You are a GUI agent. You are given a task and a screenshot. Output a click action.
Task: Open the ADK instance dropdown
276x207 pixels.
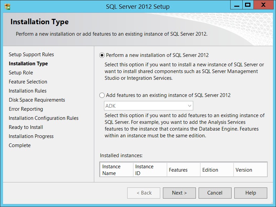point(148,106)
